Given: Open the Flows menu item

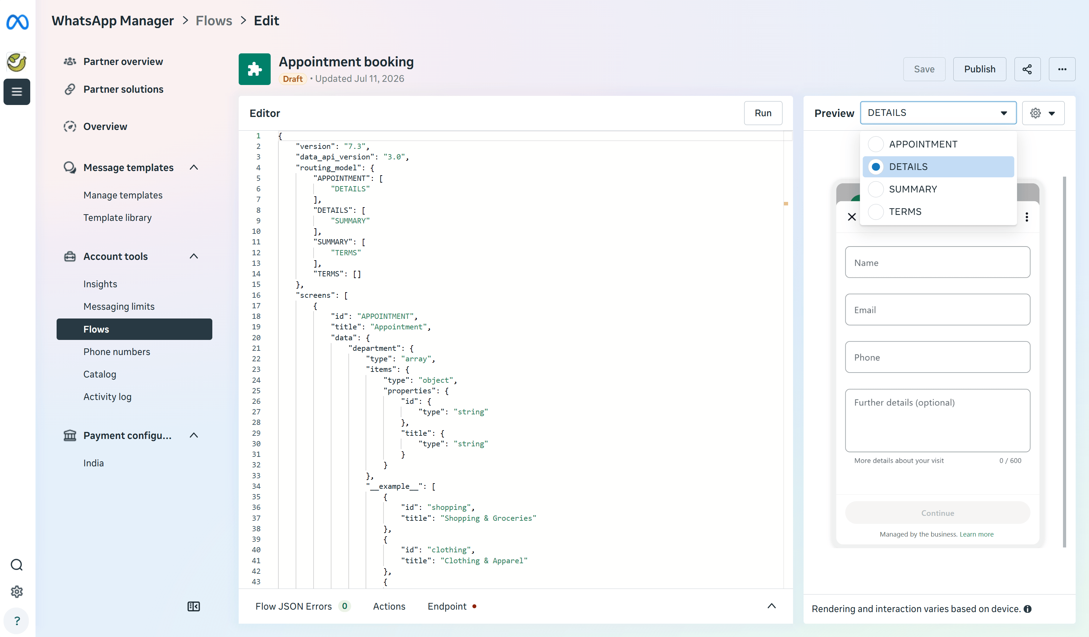Looking at the screenshot, I should coord(134,329).
